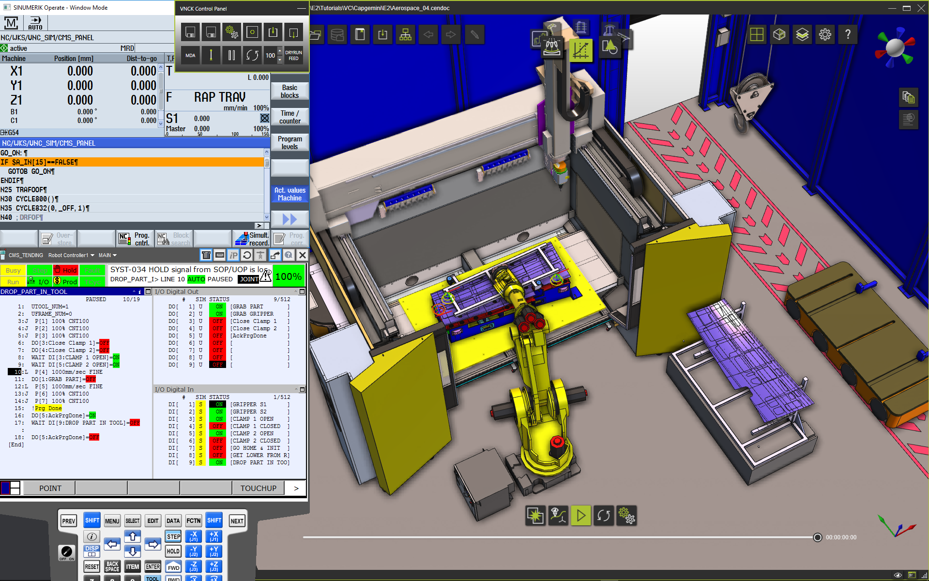
Task: Open Basic blocks softkey in SINUMERIK
Action: pyautogui.click(x=290, y=92)
